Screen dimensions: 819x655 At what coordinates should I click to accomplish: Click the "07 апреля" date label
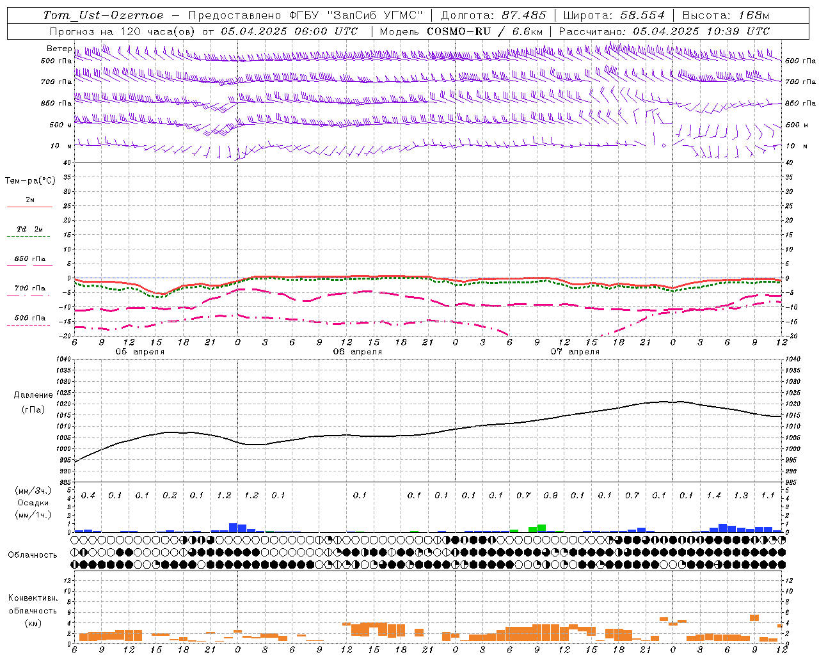pyautogui.click(x=575, y=352)
